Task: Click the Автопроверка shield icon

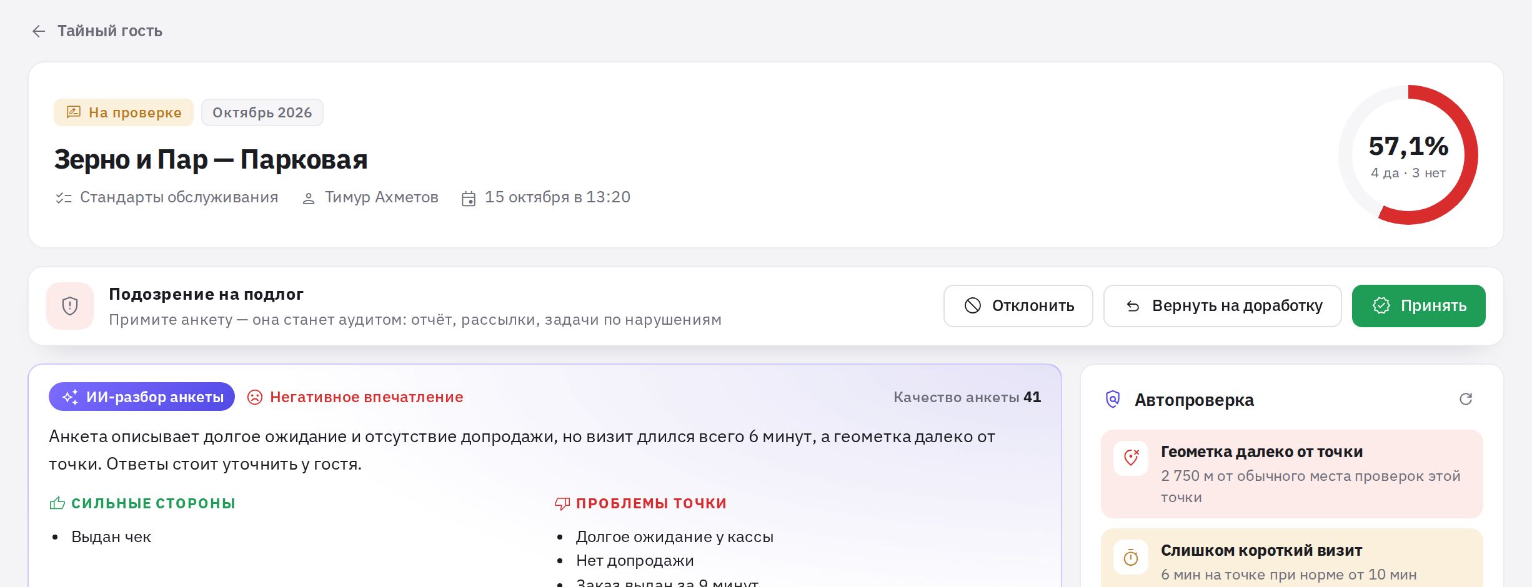Action: click(x=1113, y=399)
